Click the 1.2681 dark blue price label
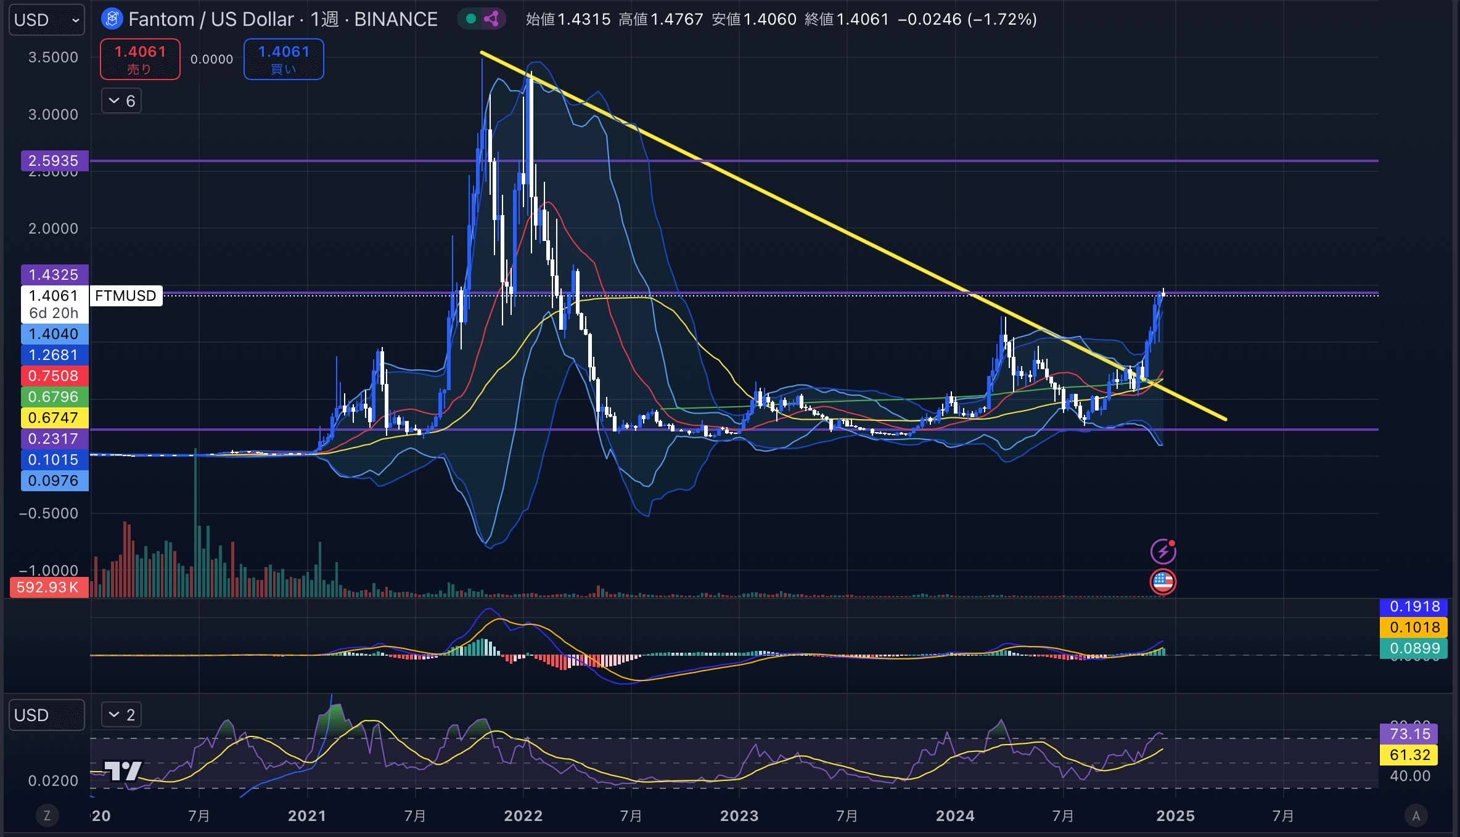The height and width of the screenshot is (837, 1460). [x=54, y=355]
